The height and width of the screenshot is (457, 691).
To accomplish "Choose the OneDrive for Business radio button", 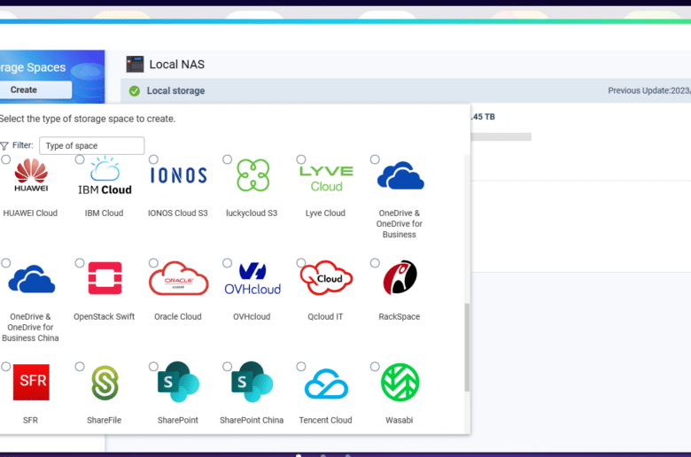I will pyautogui.click(x=375, y=159).
